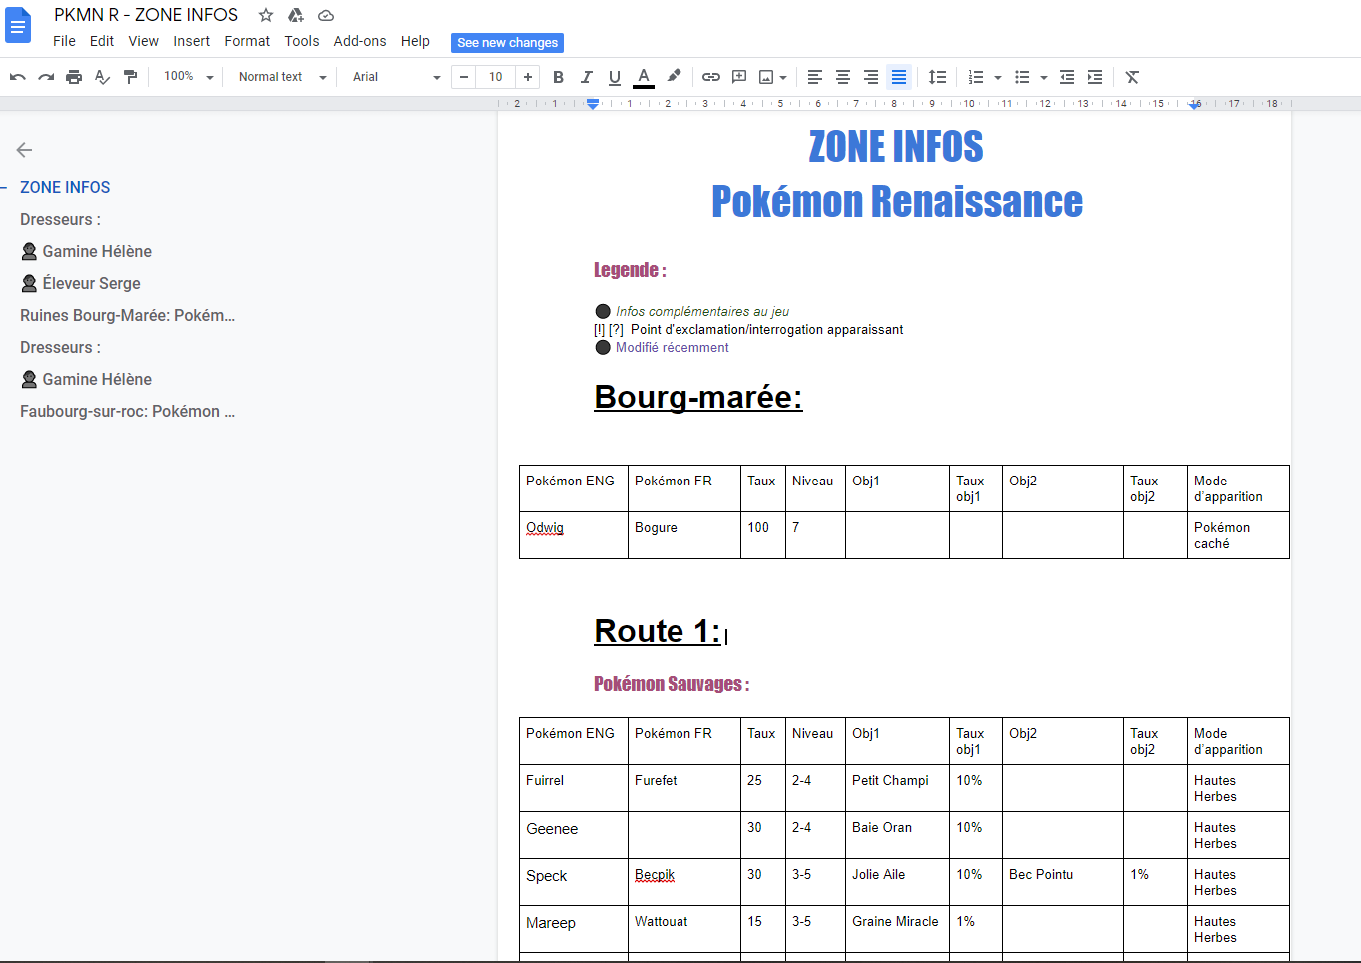1361x963 pixels.
Task: Click the numbered list icon
Action: 976,77
